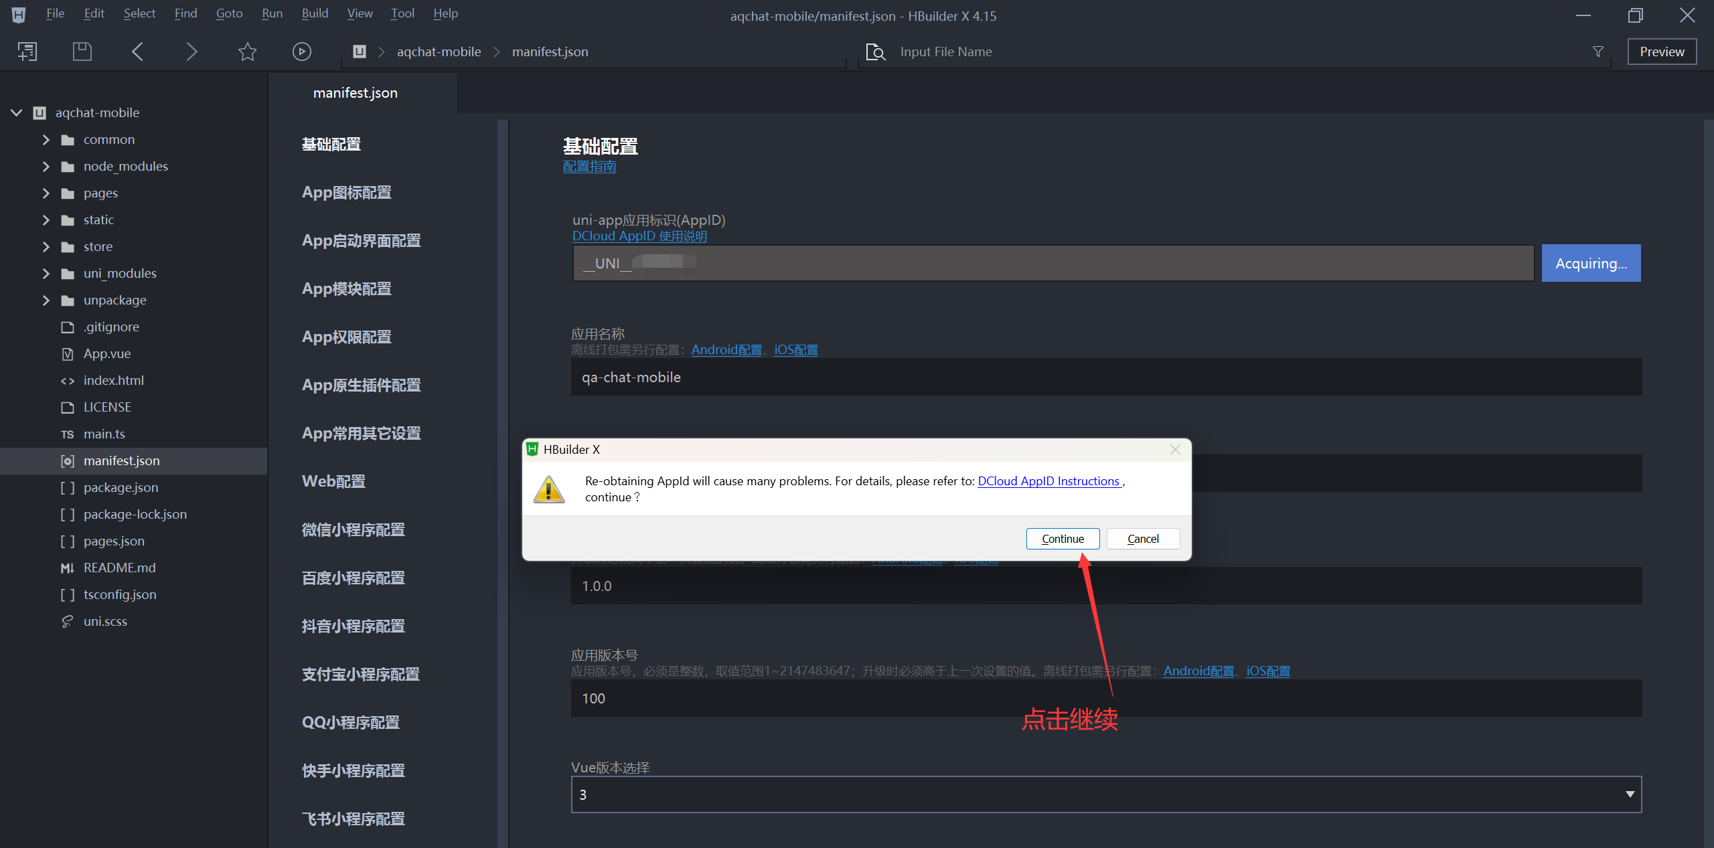Select App启动界面配置 in the sidebar
The height and width of the screenshot is (848, 1714).
click(362, 241)
